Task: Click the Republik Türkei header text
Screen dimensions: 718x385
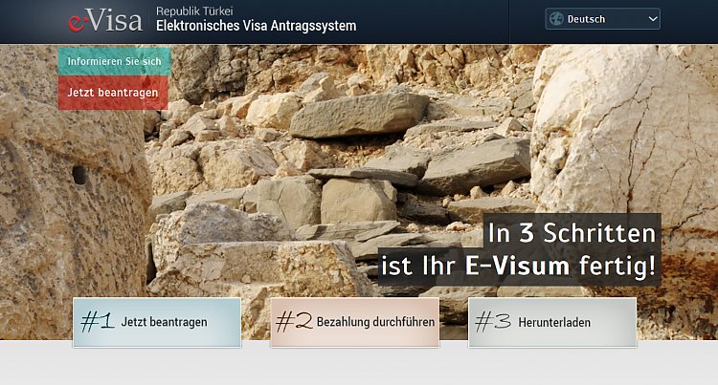Action: [x=194, y=11]
